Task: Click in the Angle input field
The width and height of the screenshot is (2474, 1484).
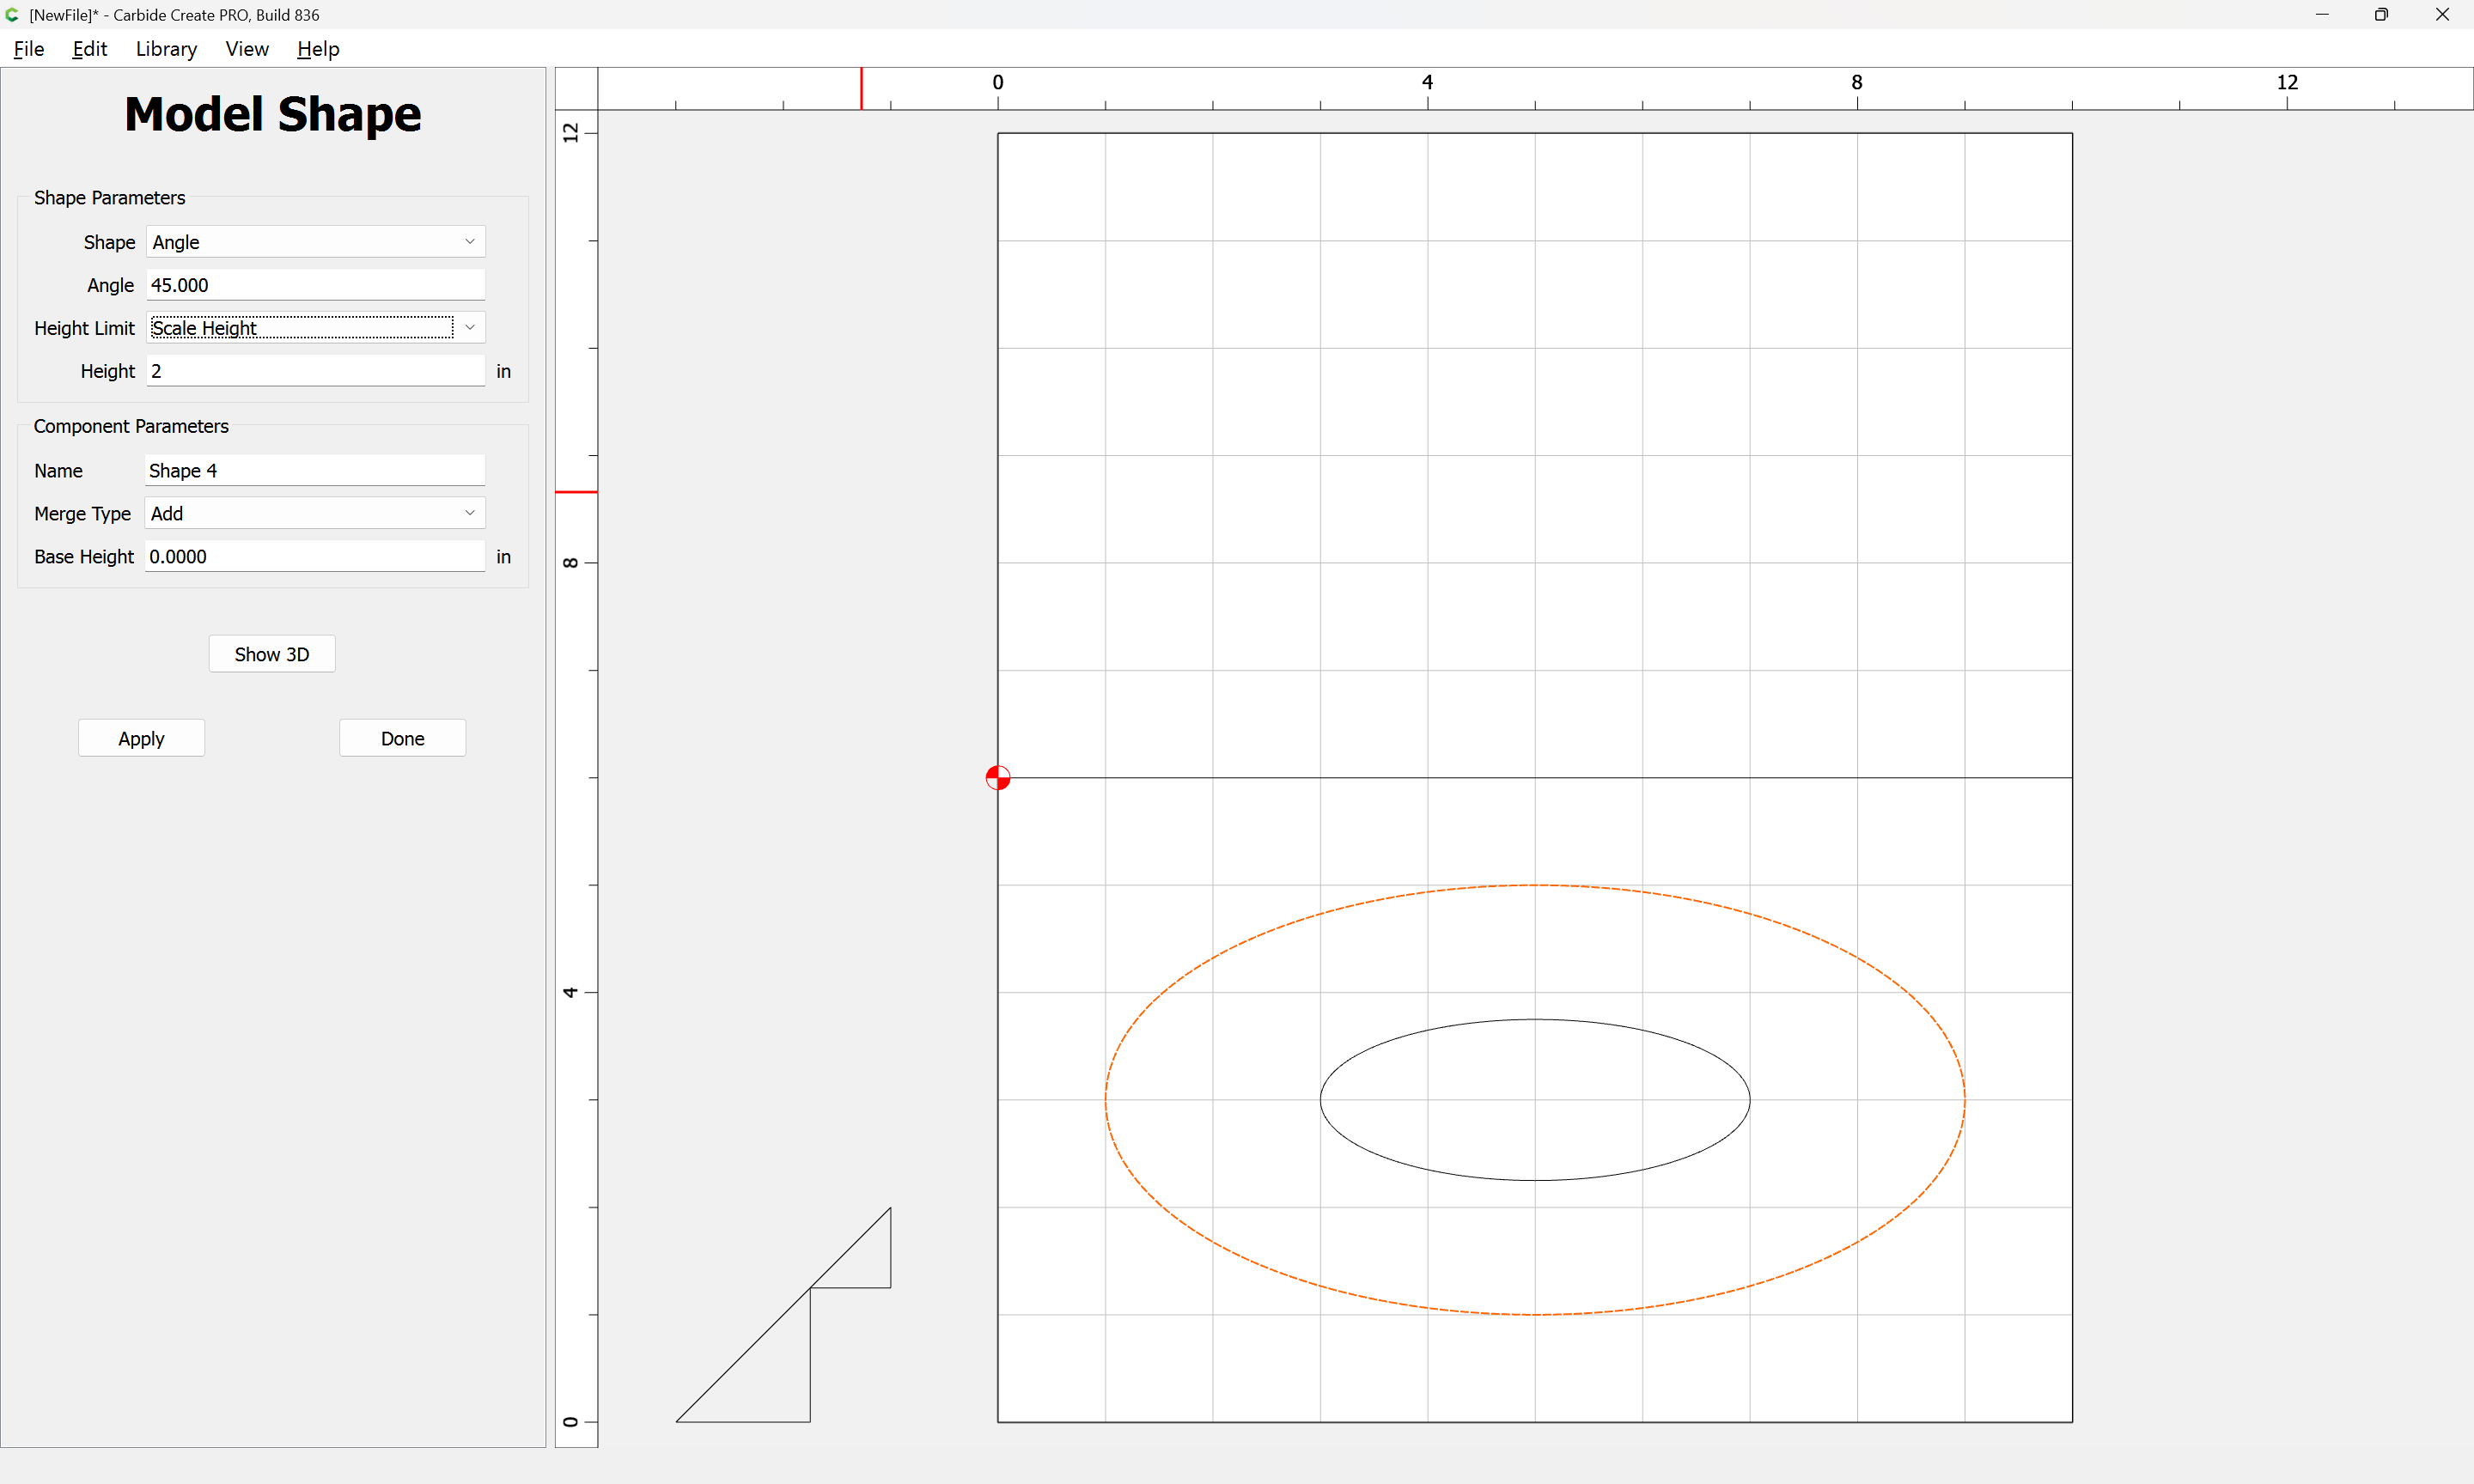Action: [315, 285]
